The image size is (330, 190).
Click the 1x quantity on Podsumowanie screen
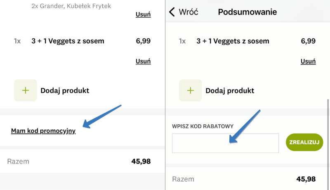(182, 41)
